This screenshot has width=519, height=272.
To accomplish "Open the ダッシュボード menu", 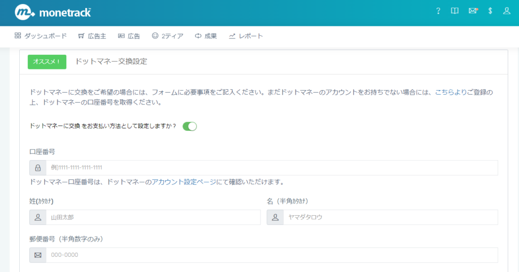I will (x=41, y=36).
